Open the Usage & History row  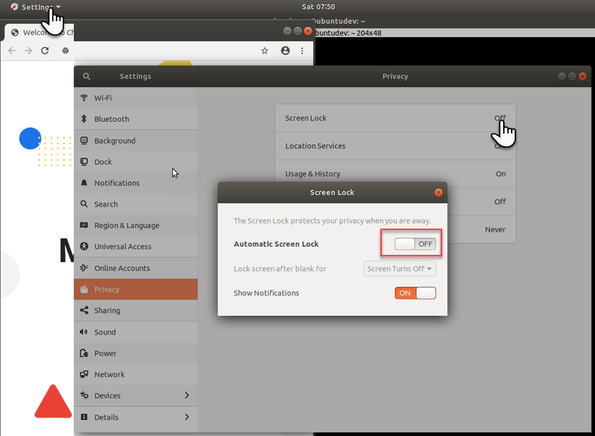tap(395, 174)
